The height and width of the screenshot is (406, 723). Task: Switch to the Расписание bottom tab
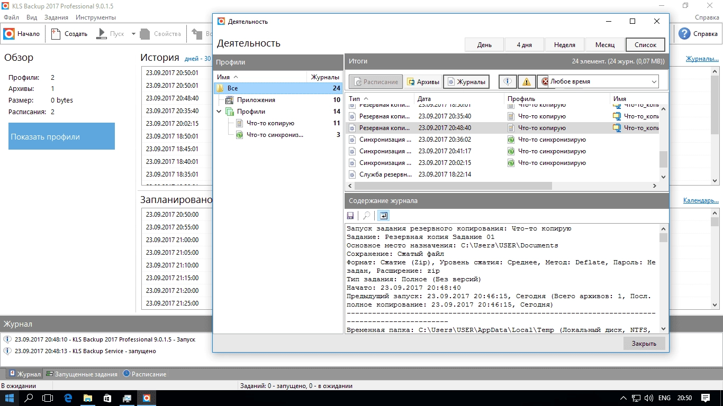click(x=144, y=374)
